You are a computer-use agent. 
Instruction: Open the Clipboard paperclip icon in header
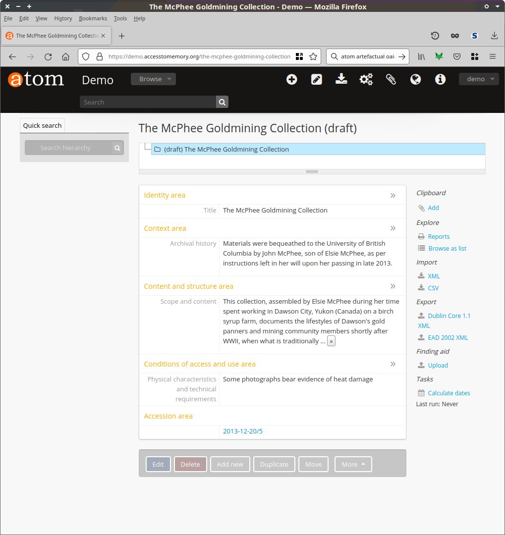[x=391, y=79]
